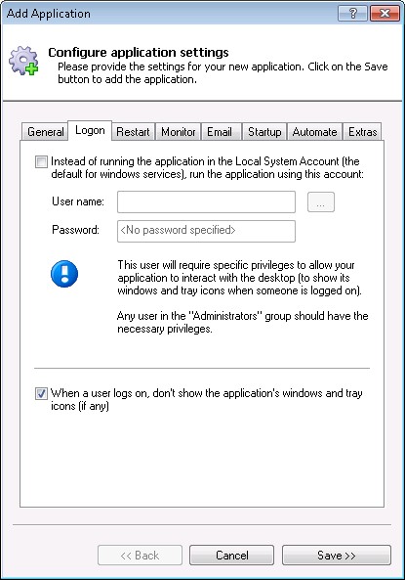Switch to the Restart tab
This screenshot has height=580, width=405.
point(134,132)
